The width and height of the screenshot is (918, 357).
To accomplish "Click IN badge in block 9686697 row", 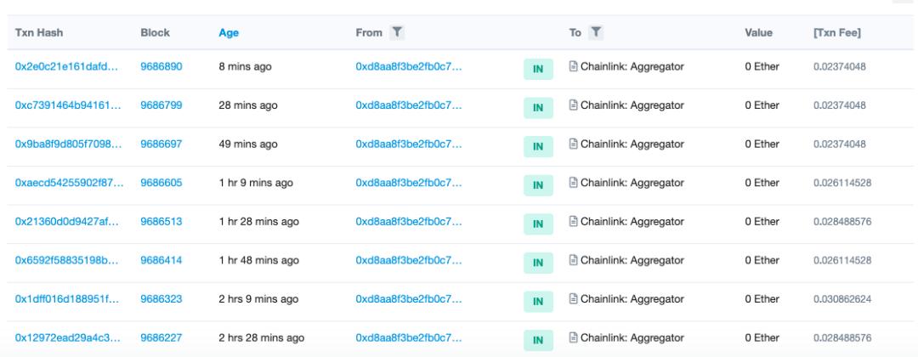I will tap(538, 146).
